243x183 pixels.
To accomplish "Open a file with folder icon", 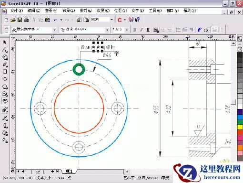I will tap(13, 20).
